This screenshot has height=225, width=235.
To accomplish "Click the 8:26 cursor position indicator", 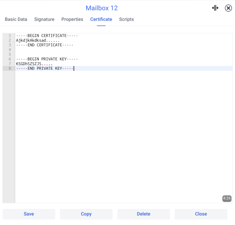I will (x=227, y=198).
